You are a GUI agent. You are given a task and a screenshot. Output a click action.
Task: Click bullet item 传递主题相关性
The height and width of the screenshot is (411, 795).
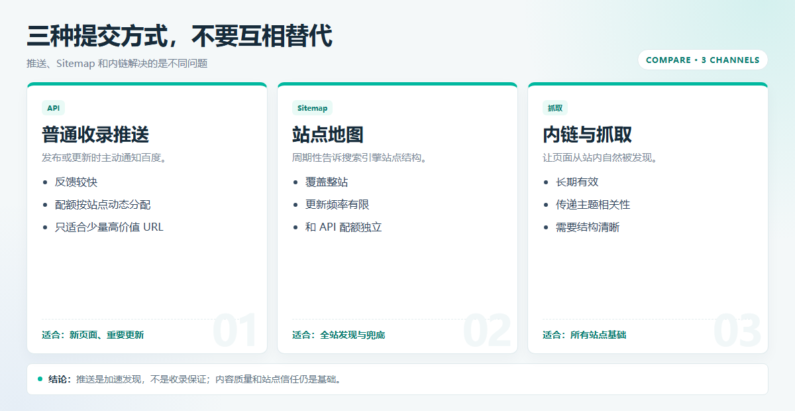pyautogui.click(x=593, y=204)
